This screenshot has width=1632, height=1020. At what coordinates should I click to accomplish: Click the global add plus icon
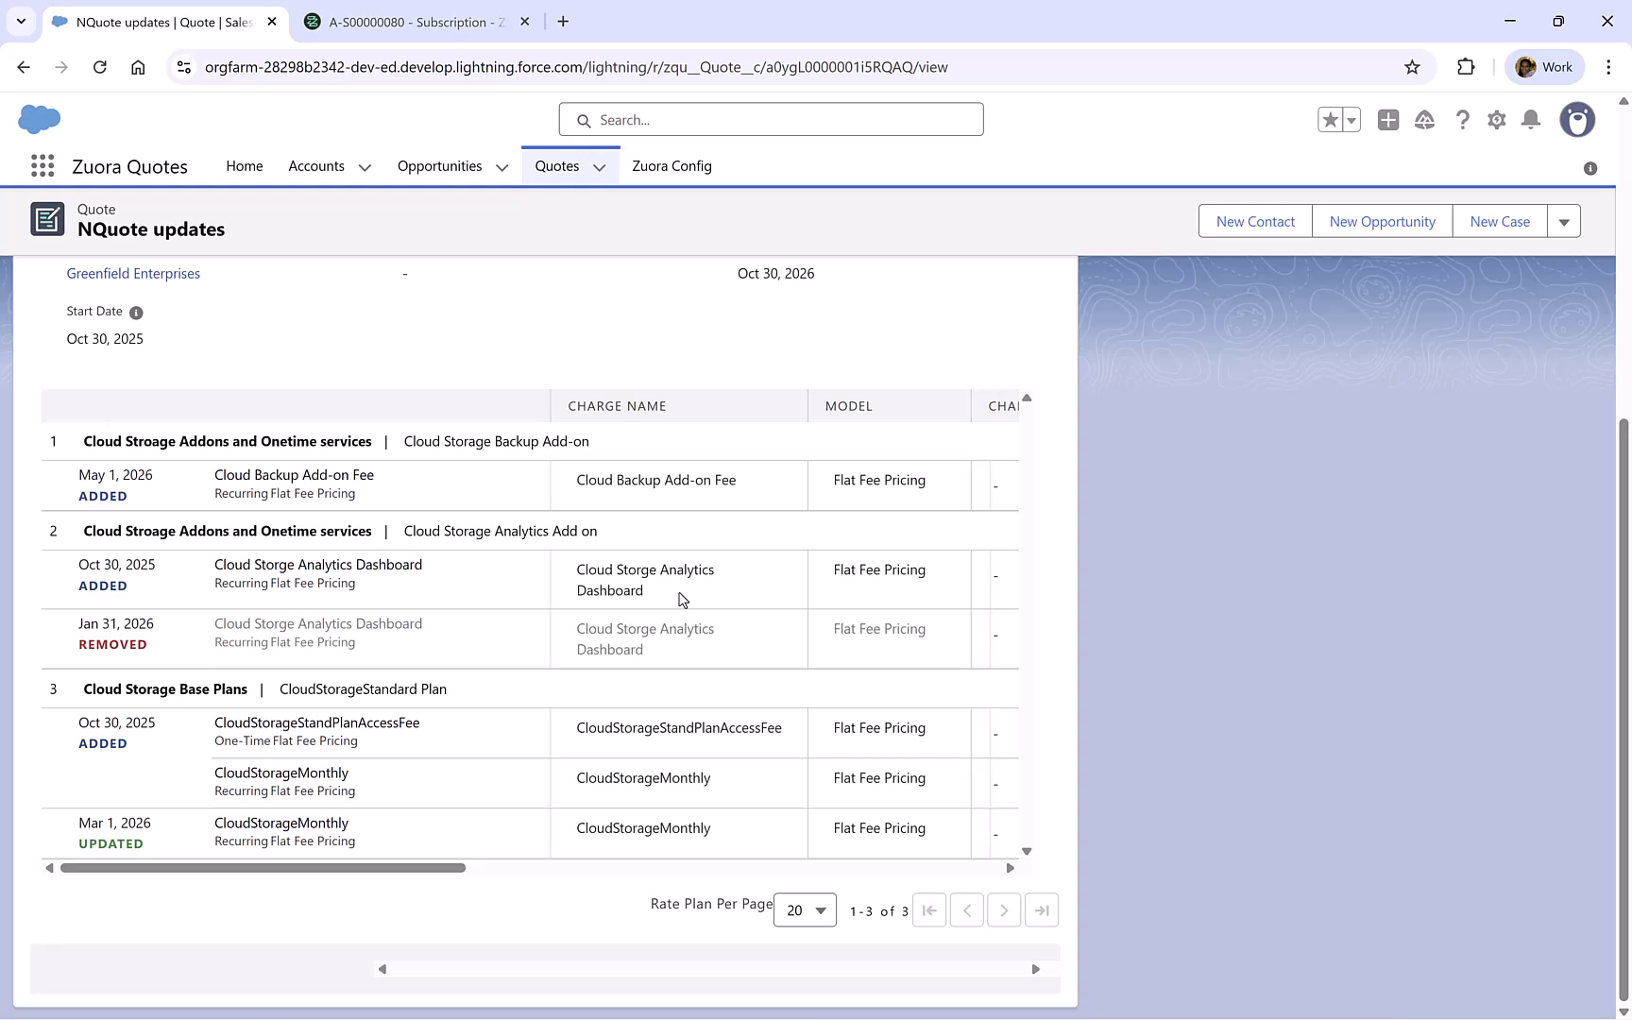[1388, 120]
